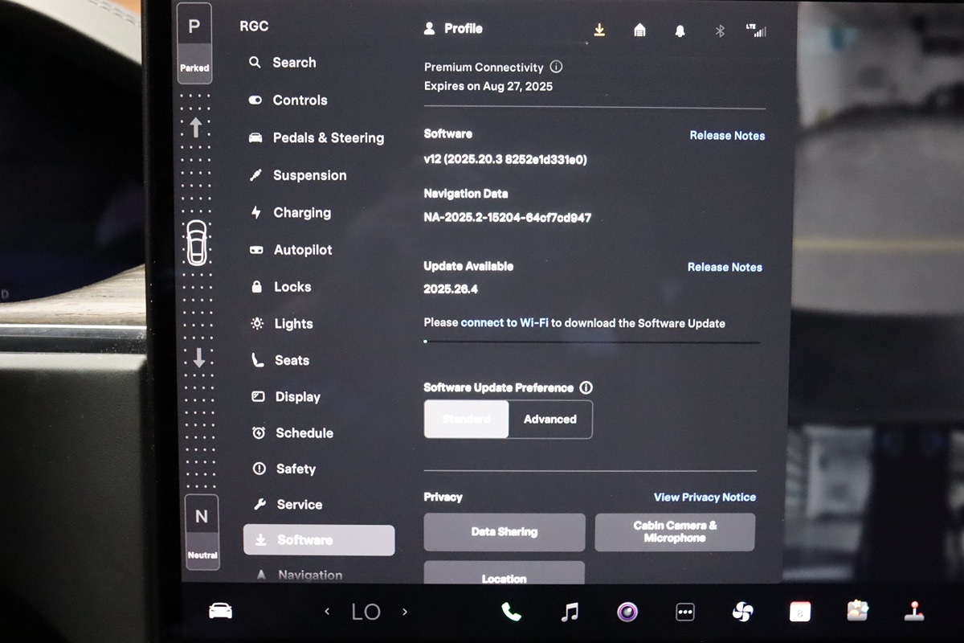Open the Profile selector
This screenshot has height=643, width=964.
(x=454, y=29)
